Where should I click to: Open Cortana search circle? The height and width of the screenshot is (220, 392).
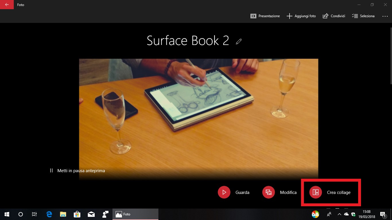point(21,214)
